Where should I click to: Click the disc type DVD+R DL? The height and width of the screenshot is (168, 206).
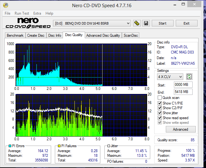pyautogui.click(x=179, y=47)
